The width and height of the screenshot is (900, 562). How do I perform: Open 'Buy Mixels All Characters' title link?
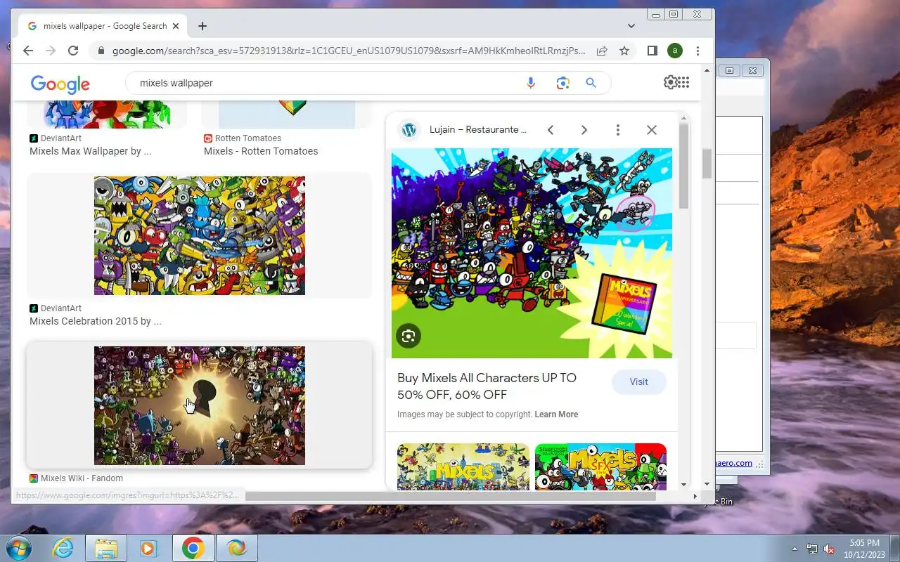tap(487, 386)
